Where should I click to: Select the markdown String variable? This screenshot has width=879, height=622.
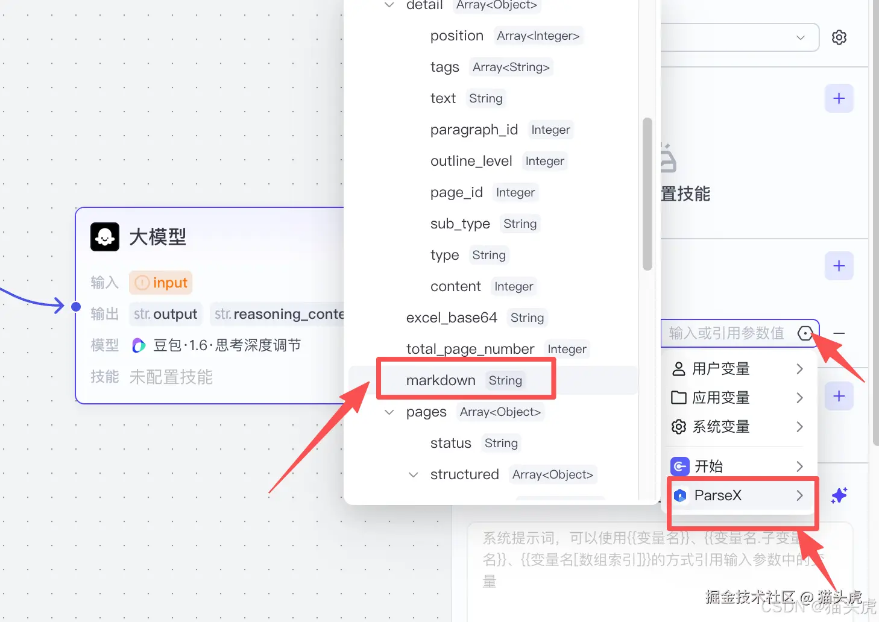(x=441, y=380)
